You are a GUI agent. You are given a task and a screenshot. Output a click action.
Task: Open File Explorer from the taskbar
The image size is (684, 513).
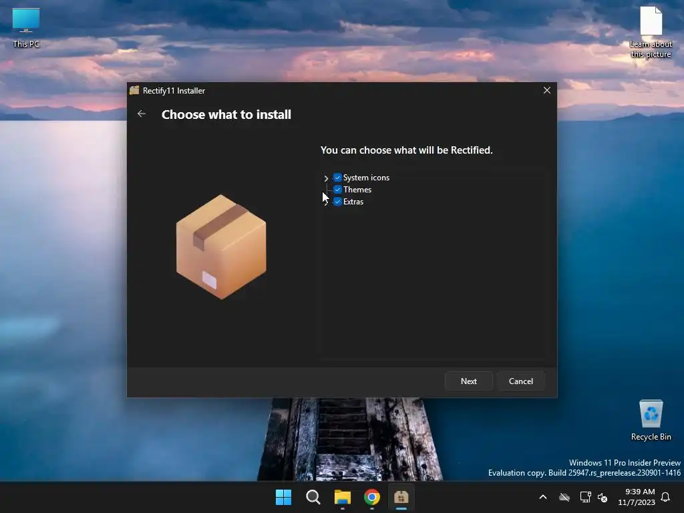(x=343, y=497)
